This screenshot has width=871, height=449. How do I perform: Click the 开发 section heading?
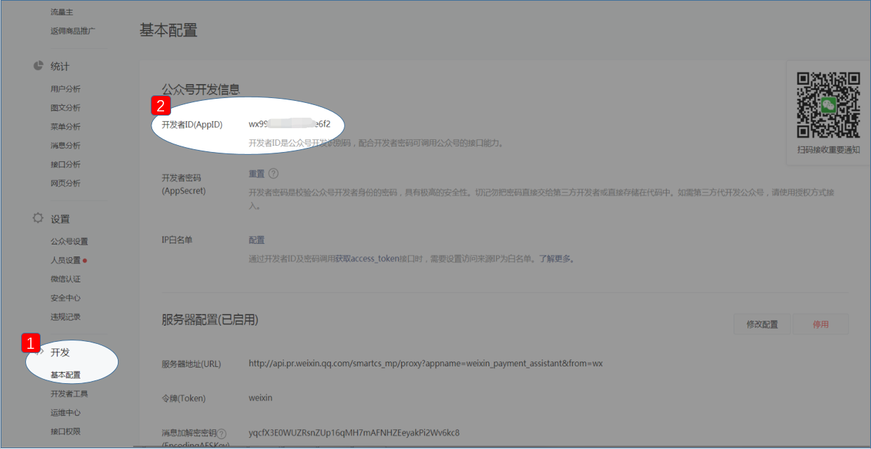click(60, 352)
